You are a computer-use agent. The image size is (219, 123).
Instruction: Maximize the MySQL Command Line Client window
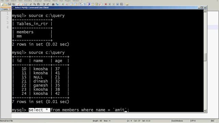tap(202, 8)
